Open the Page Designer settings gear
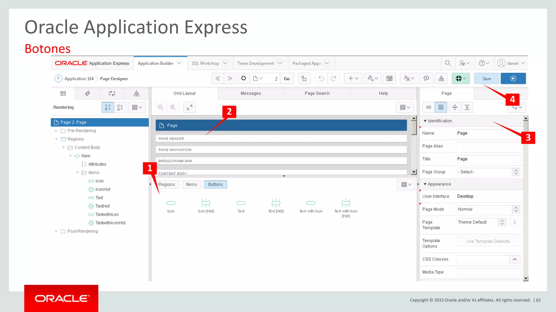Viewport: 556px width, 312px height. point(244,79)
